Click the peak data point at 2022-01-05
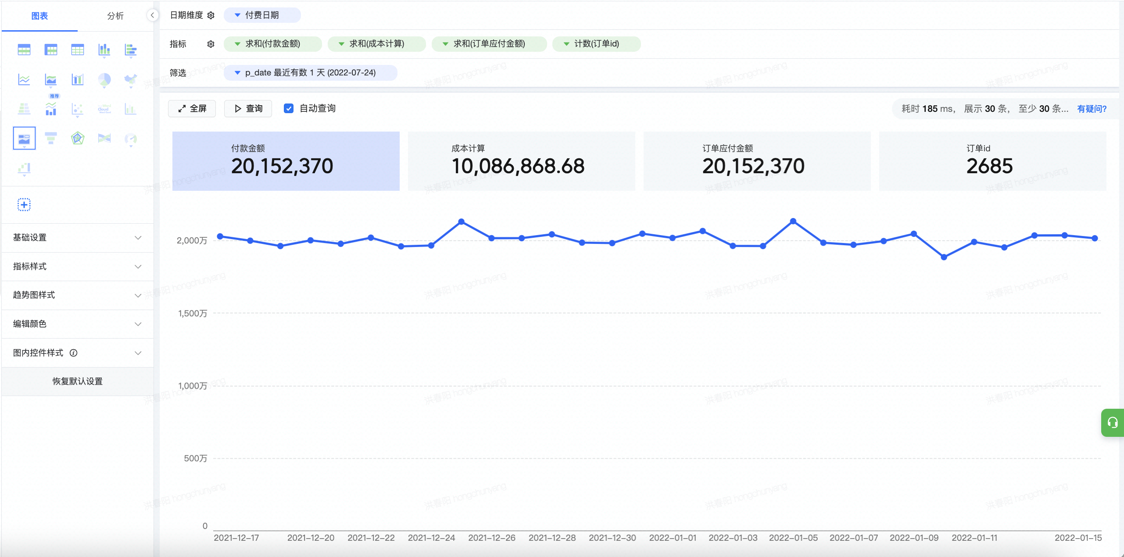Image resolution: width=1124 pixels, height=557 pixels. coord(793,221)
